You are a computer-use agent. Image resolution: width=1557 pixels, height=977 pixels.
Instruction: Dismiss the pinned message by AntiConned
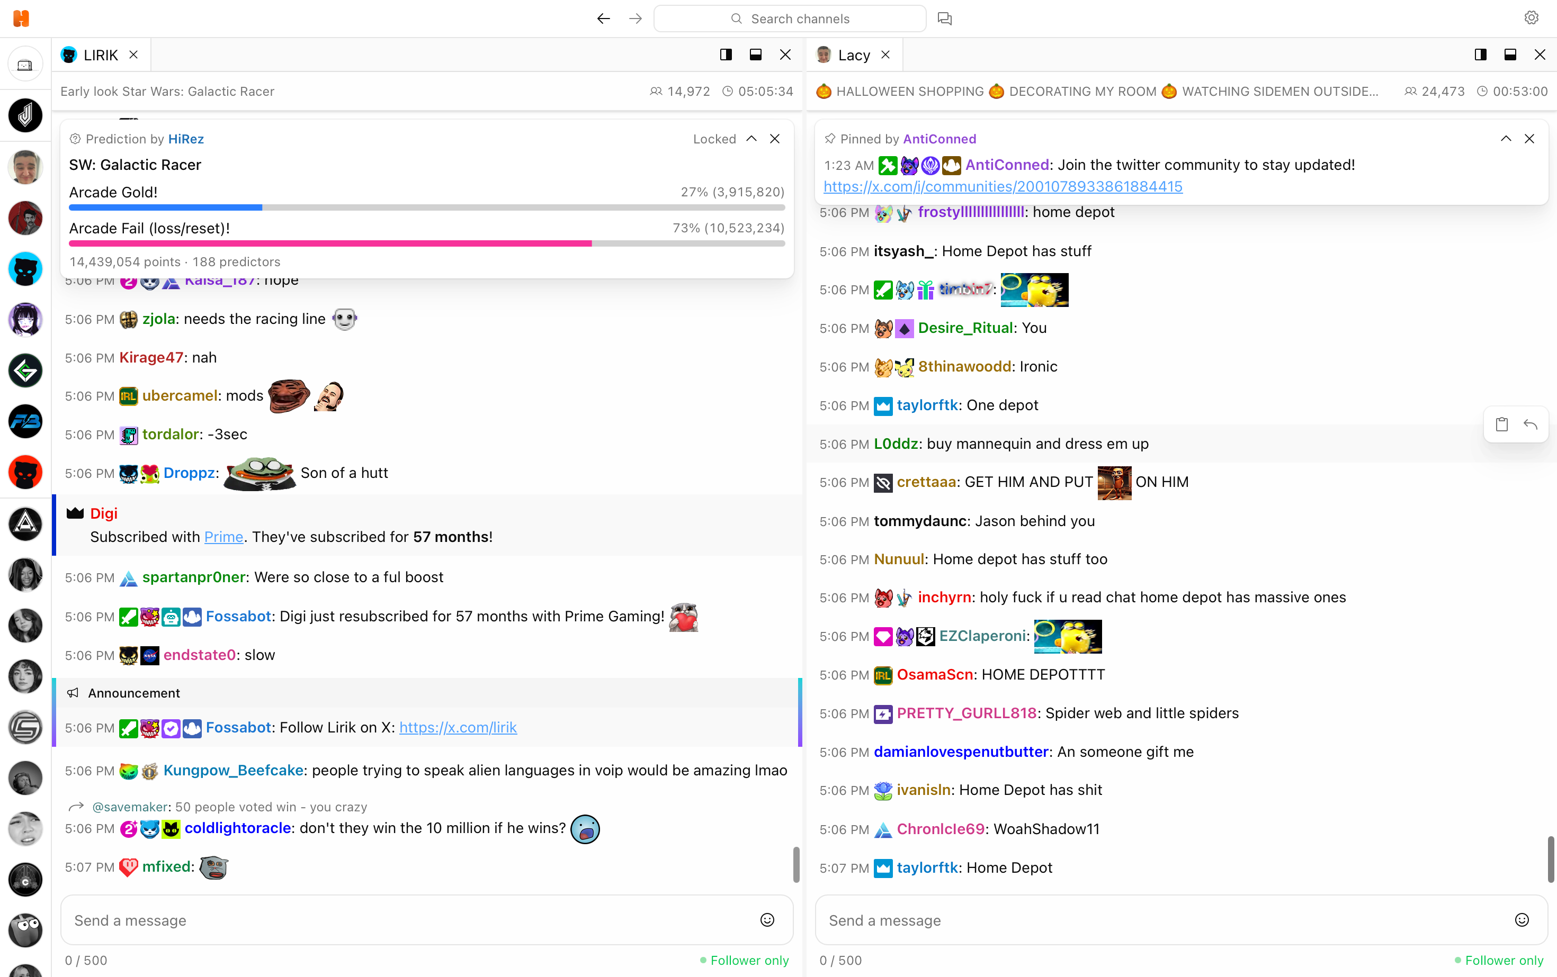pos(1529,139)
